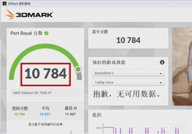Open the 1440p Ultra resolution dropdown
The height and width of the screenshot is (134, 192).
[x=128, y=82]
